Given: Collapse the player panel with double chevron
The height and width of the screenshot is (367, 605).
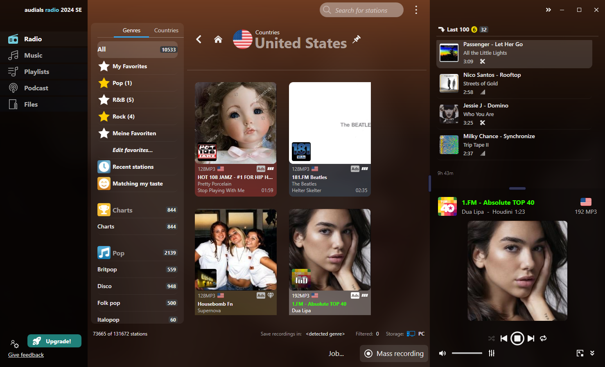Looking at the screenshot, I should click(592, 353).
